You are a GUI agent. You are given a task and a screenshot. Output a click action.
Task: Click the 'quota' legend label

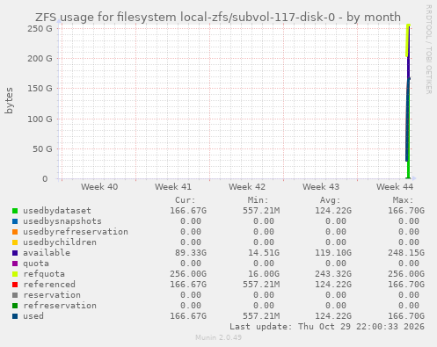(36, 264)
